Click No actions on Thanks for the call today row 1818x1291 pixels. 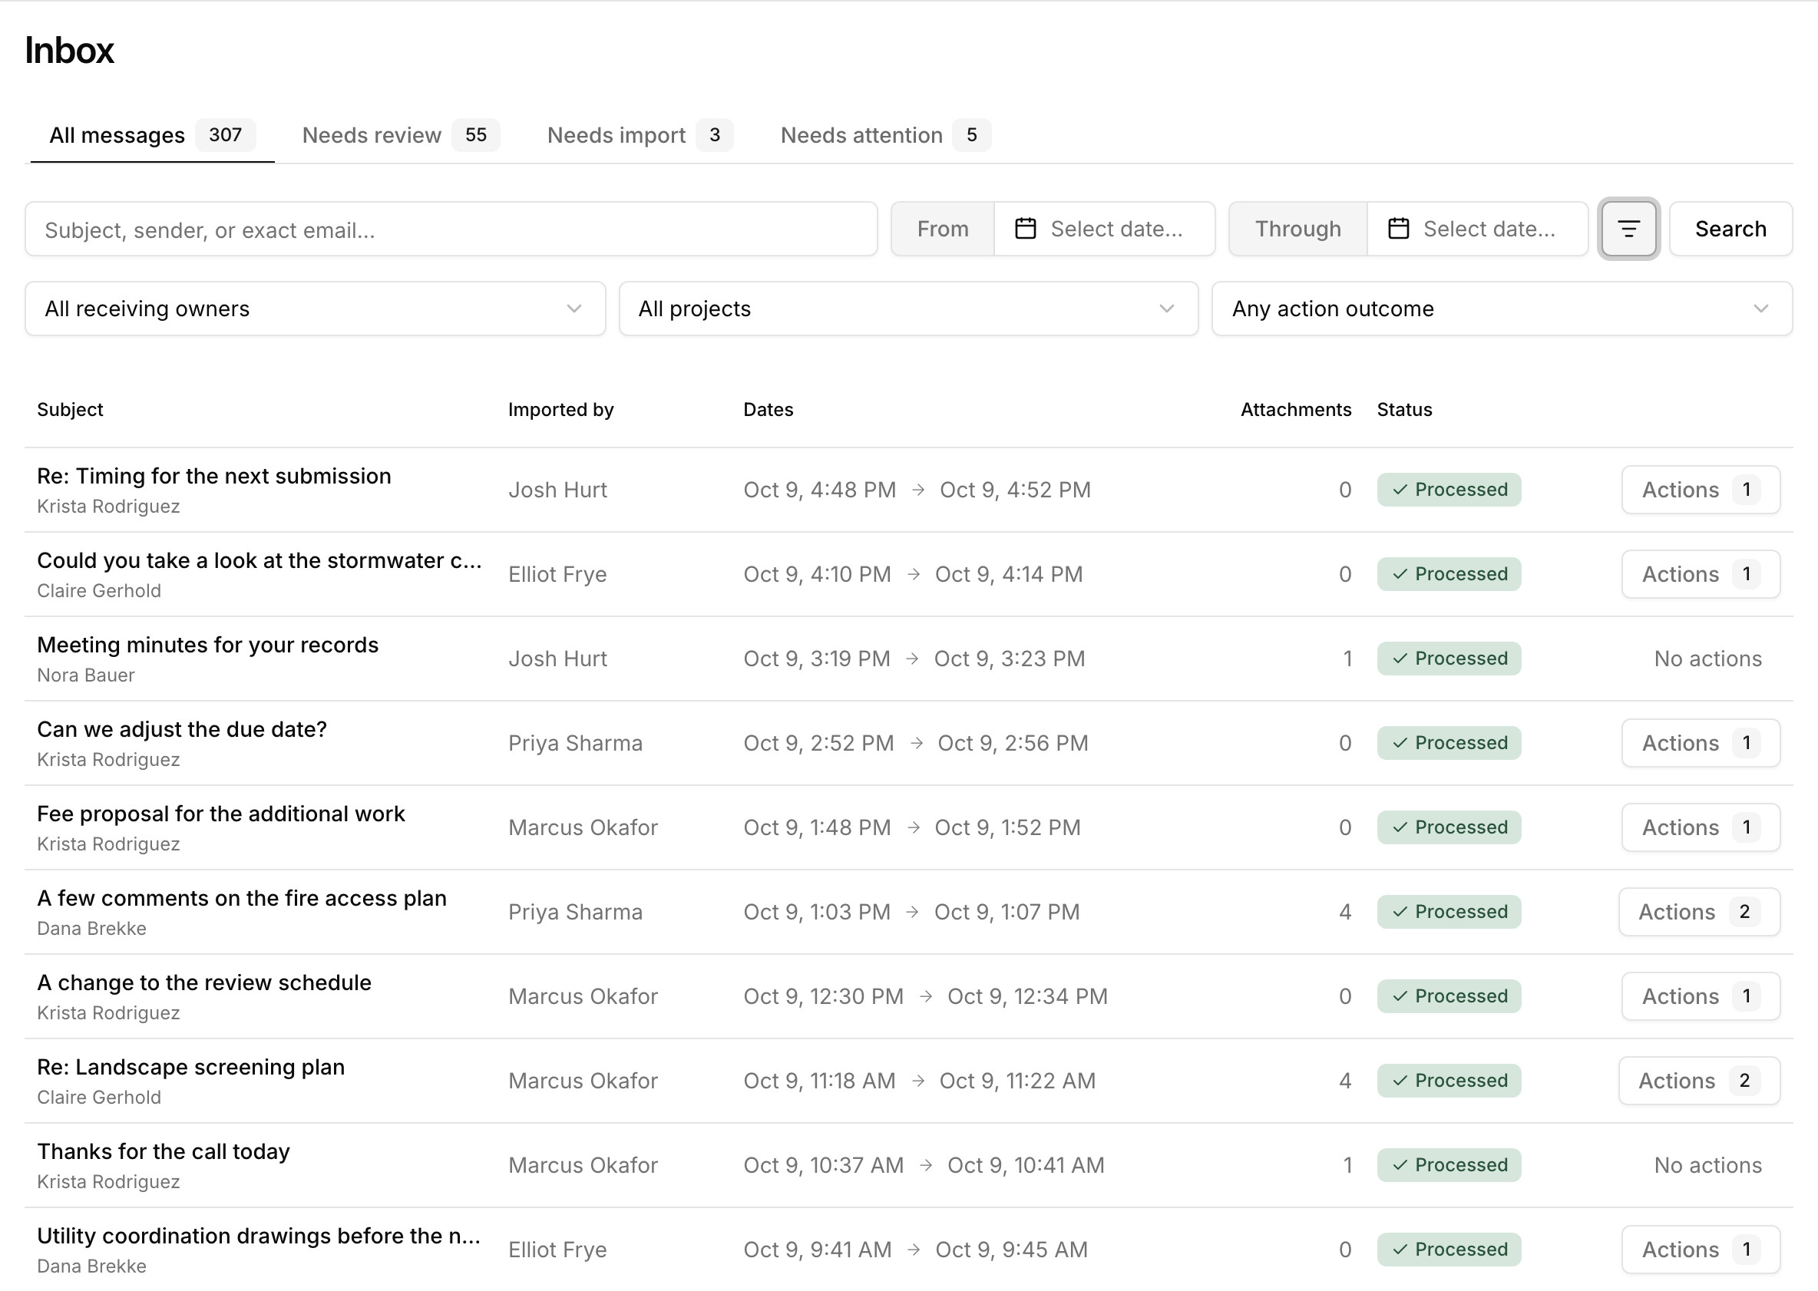(1707, 1164)
